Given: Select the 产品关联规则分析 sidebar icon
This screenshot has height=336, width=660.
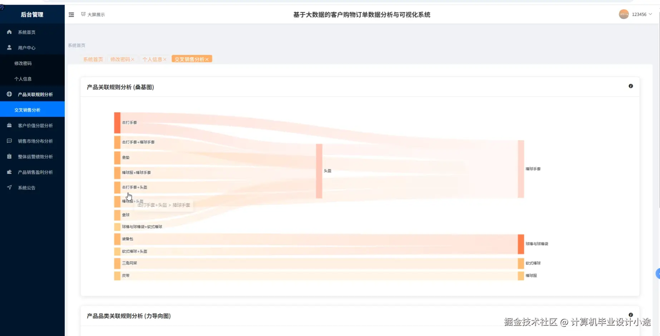Looking at the screenshot, I should coord(9,94).
